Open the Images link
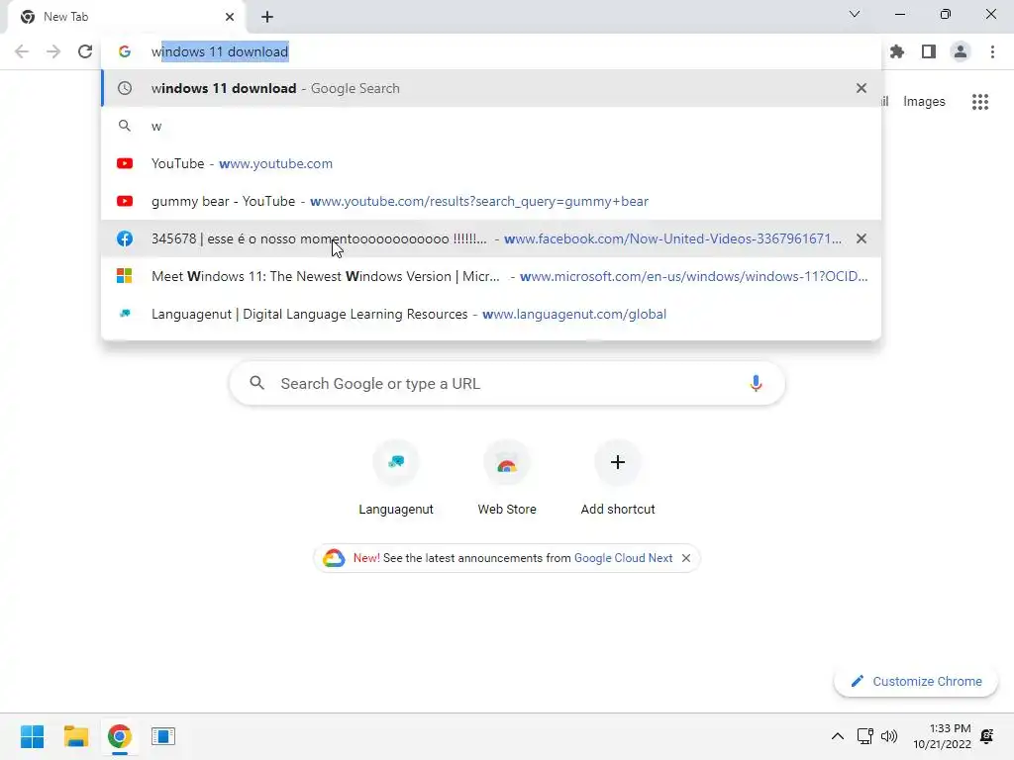The height and width of the screenshot is (760, 1014). tap(924, 102)
